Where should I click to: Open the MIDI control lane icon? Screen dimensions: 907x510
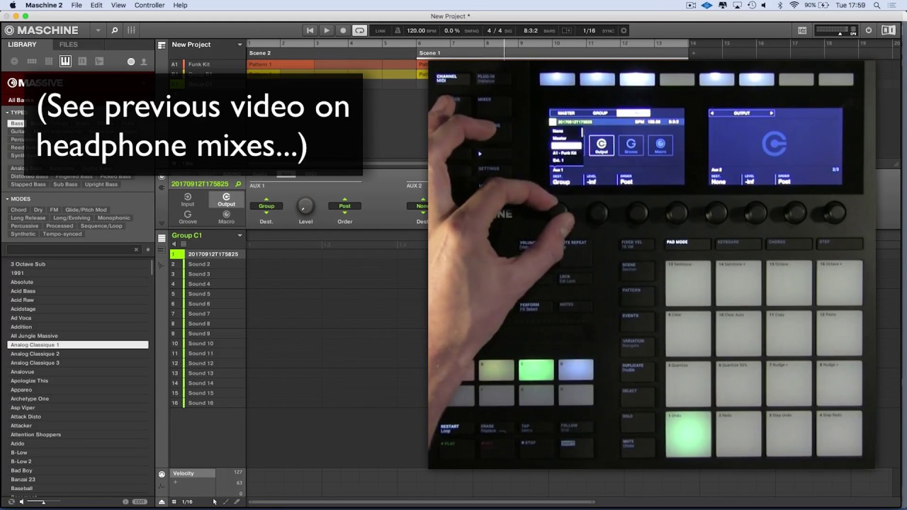tap(162, 474)
